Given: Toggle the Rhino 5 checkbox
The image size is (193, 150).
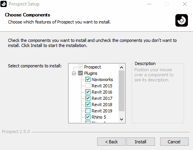Looking at the screenshot, I should (88, 117).
